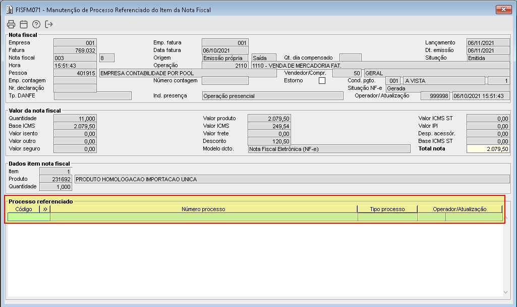This screenshot has width=517, height=307.
Task: Click the Operador/Atualização column header
Action: [x=459, y=209]
